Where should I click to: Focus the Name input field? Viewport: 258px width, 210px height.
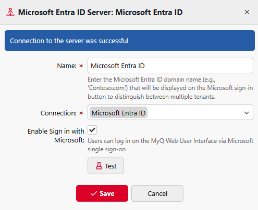(x=170, y=65)
